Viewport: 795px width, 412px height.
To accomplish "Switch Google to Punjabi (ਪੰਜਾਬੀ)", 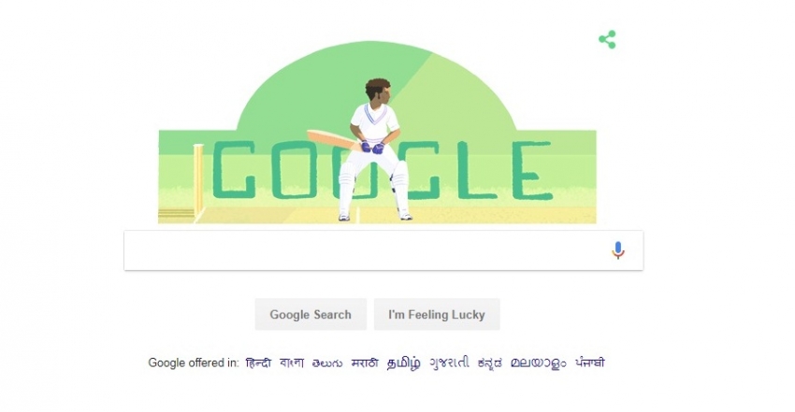I will (x=589, y=362).
